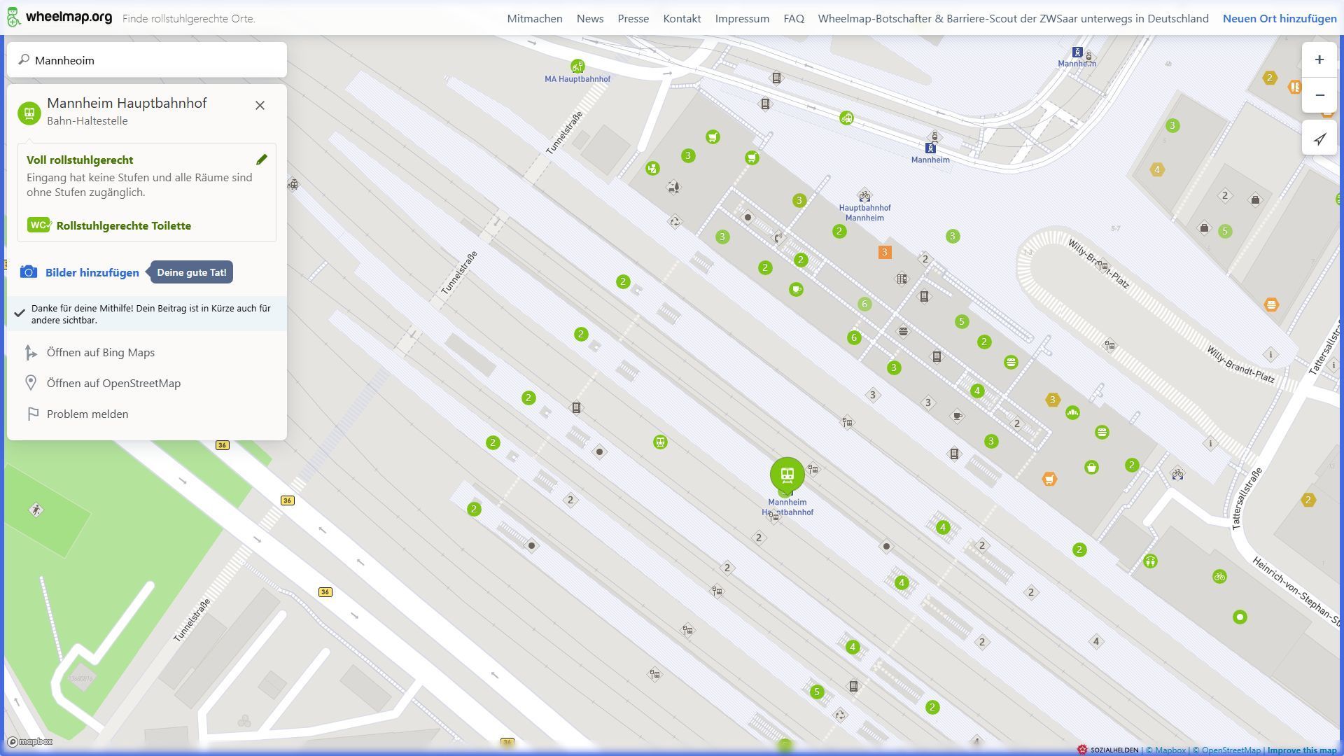Click the green WC accessible toilet icon
Screen dimensions: 1344x756
pos(38,225)
